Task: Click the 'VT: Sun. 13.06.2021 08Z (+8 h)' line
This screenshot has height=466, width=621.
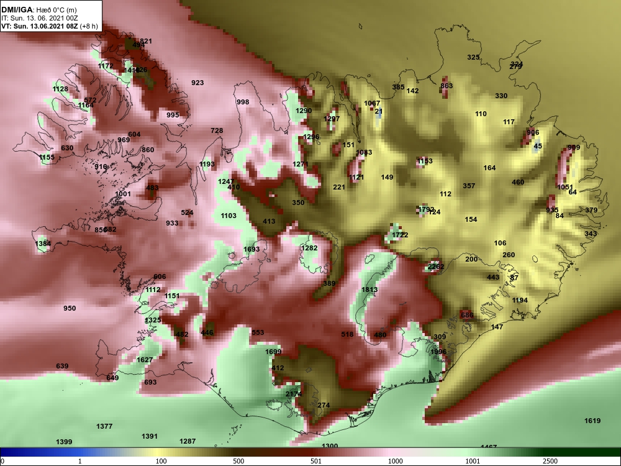Action: click(50, 26)
